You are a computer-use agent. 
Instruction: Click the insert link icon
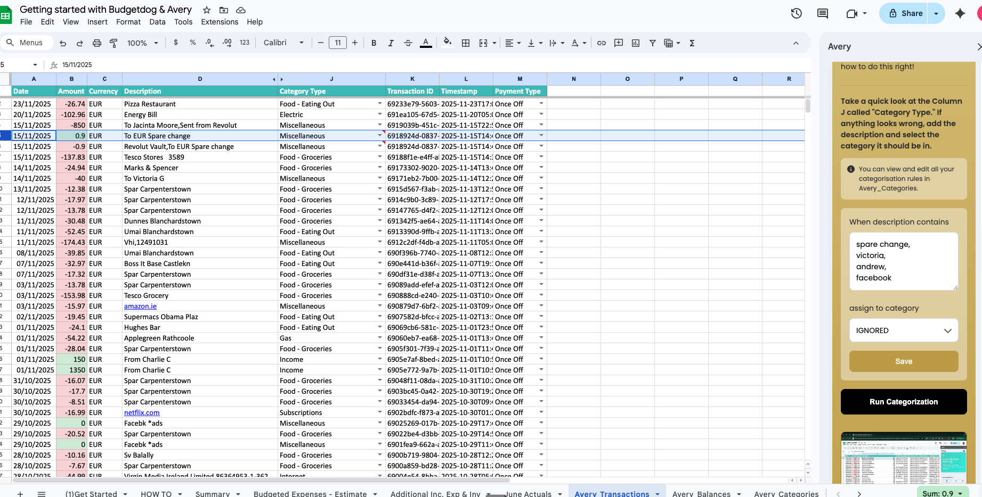tap(601, 43)
